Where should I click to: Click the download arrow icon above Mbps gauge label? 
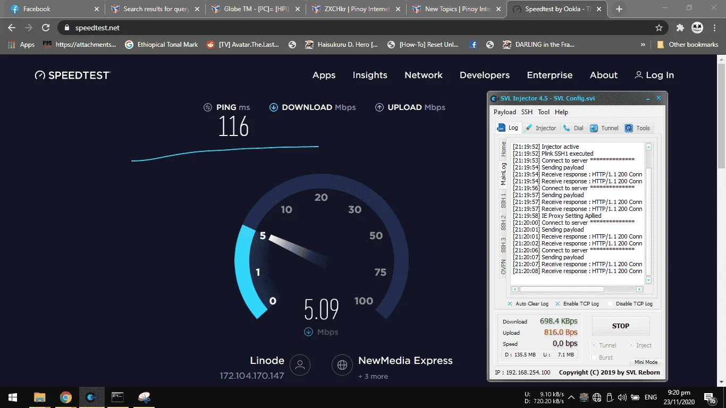308,332
